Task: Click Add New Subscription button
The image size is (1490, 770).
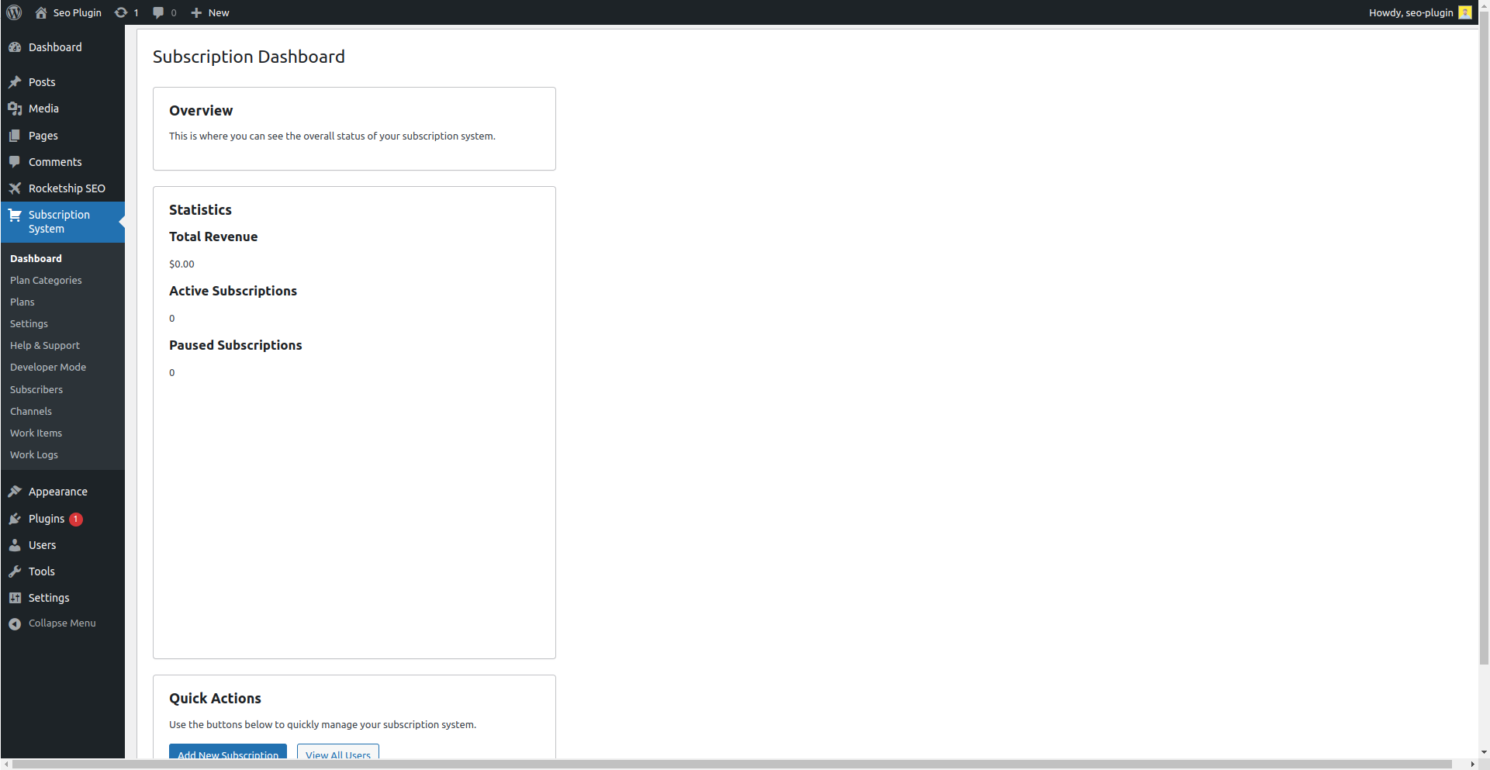Action: pos(228,753)
